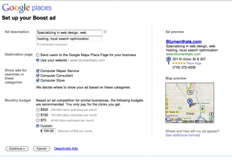Image resolution: width=232 pixels, height=160 pixels.
Task: Open the Deactivate Ads link
Action: point(66,148)
